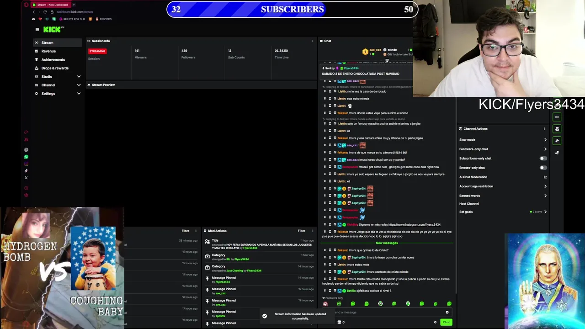
Task: Click the shop icon below message box
Action: point(339,322)
